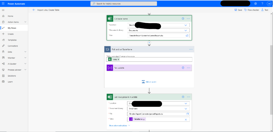273x132 pixels.
Task: Open help on List rows present step
Action: 183,97
